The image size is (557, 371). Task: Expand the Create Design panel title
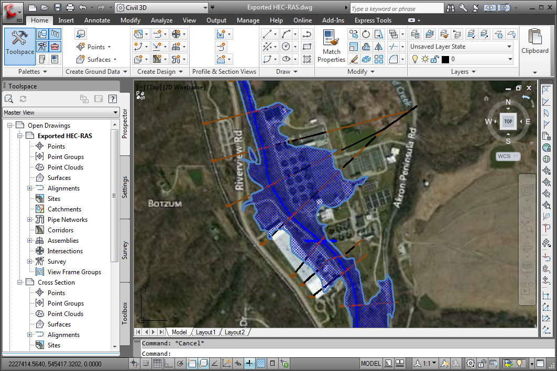coord(160,72)
